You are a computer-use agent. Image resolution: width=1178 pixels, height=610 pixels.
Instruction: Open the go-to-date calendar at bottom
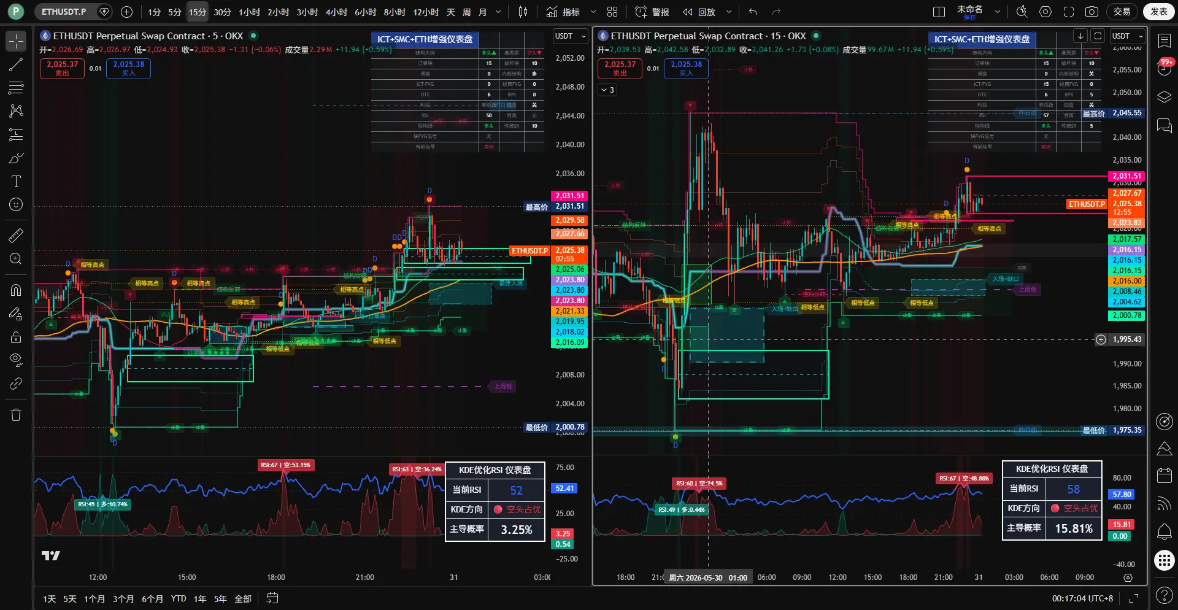click(272, 598)
